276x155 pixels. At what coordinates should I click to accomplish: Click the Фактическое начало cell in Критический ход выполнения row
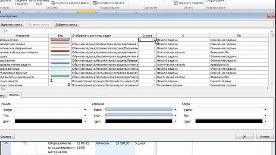pyautogui.click(x=183, y=53)
